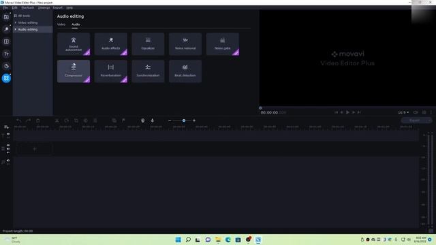The image size is (436, 245).
Task: Toggle visibility eye of the title track
Action: tap(8, 134)
